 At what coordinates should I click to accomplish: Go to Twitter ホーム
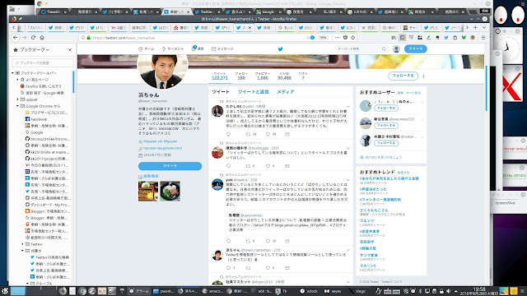tap(147, 49)
